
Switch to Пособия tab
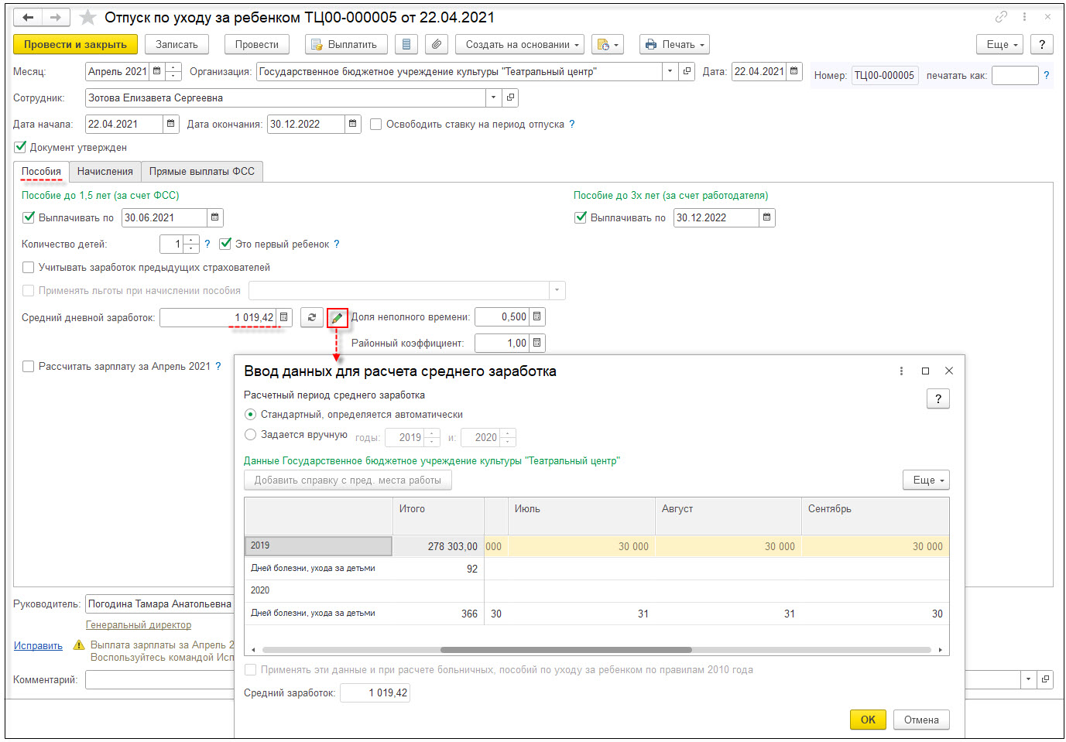click(x=41, y=171)
